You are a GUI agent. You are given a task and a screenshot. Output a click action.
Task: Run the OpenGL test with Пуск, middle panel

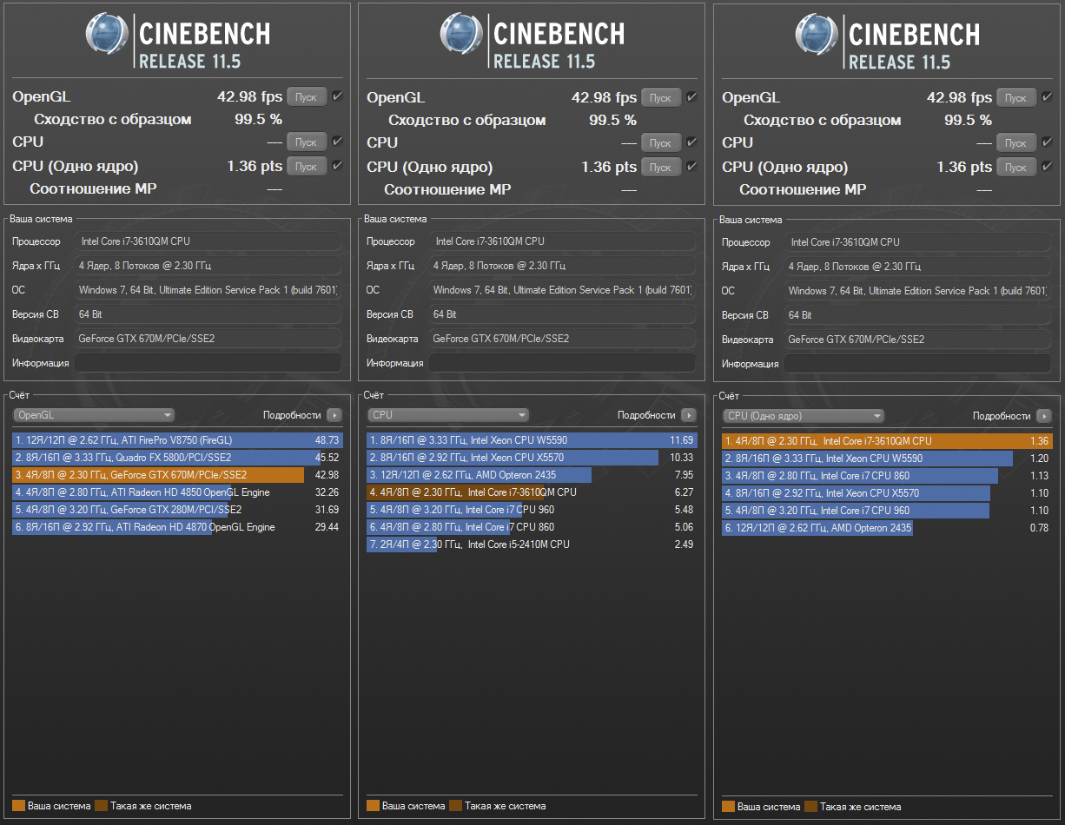661,97
